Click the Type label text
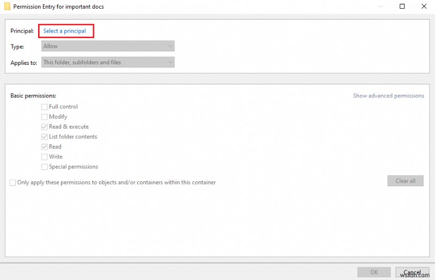Viewport: 435px width, 280px height. click(17, 47)
